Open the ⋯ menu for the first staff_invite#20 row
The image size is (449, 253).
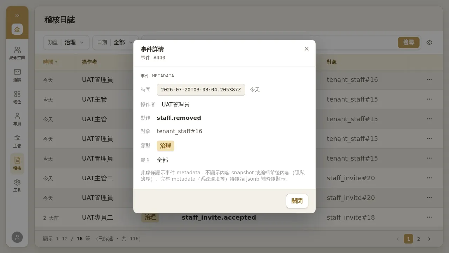(x=429, y=178)
